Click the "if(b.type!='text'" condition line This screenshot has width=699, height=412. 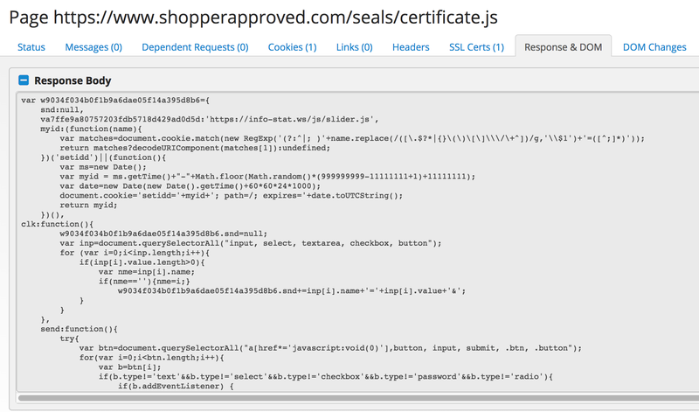[326, 376]
